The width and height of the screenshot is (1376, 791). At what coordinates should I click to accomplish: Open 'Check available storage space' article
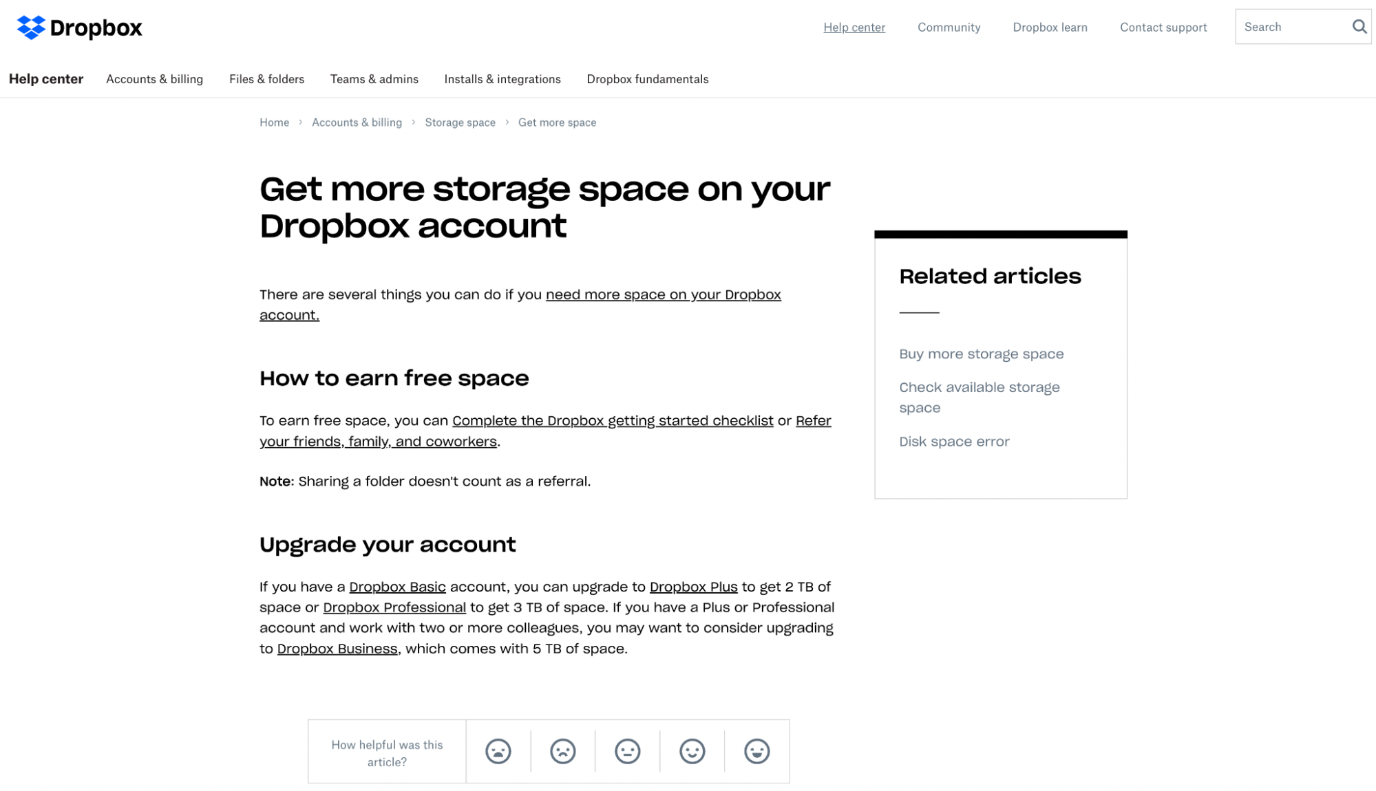click(980, 398)
